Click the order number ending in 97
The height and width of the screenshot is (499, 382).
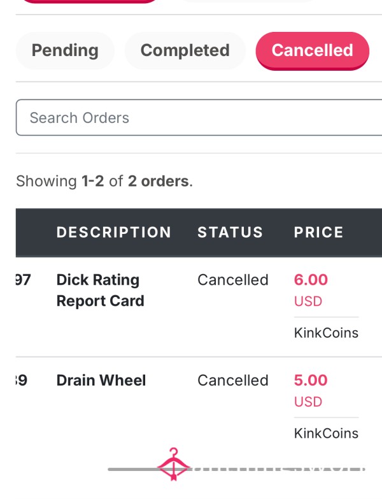coord(23,280)
